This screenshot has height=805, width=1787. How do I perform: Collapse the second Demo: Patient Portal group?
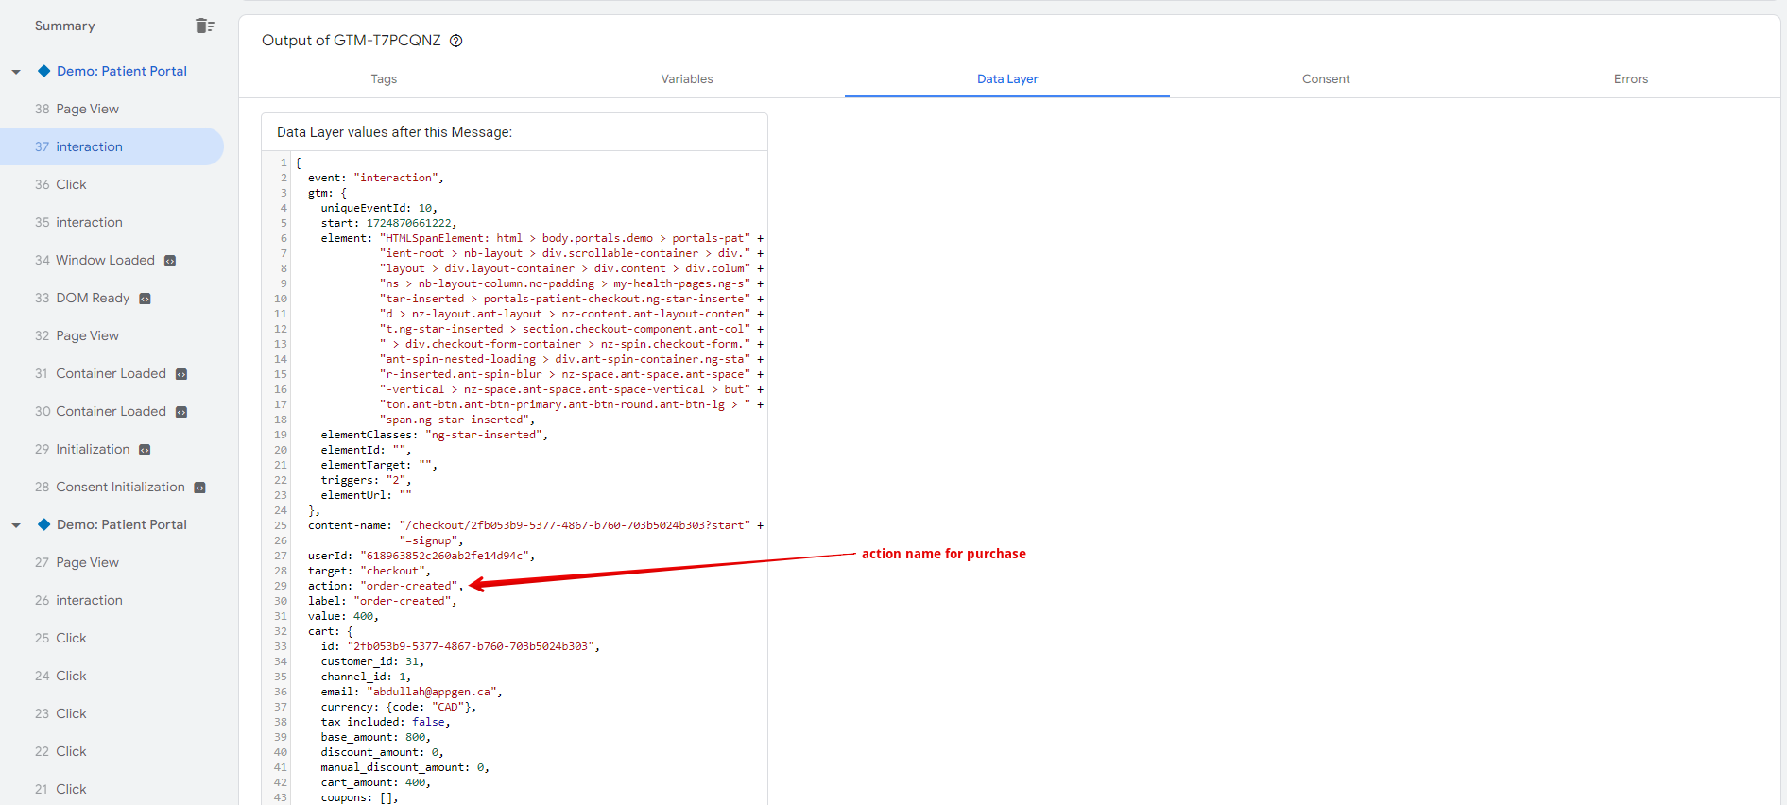click(x=16, y=525)
